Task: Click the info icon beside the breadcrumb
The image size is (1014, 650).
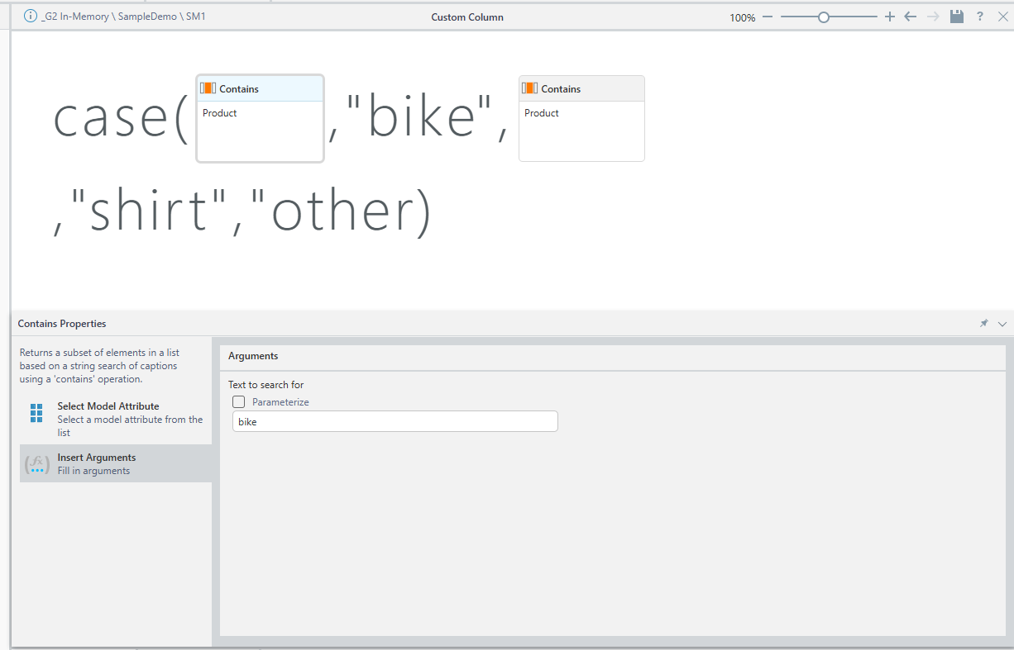Action: click(x=31, y=16)
